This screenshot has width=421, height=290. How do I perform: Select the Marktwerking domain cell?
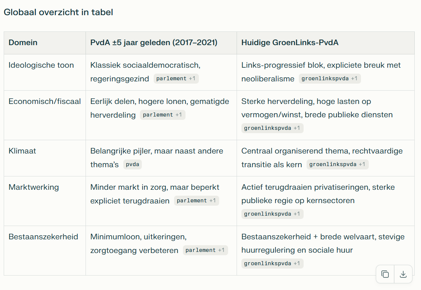click(x=34, y=187)
